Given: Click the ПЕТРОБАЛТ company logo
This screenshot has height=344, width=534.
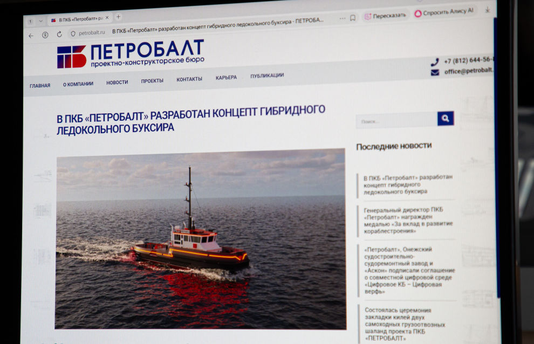Looking at the screenshot, I should tap(129, 57).
